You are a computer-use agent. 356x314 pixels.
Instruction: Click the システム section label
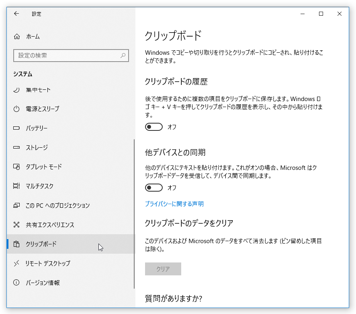point(23,74)
